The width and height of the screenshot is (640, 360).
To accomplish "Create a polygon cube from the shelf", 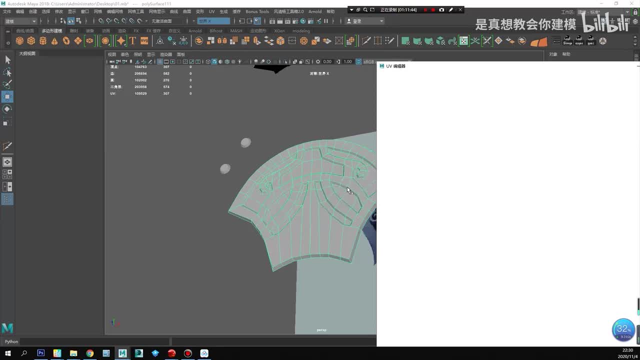I will tap(31, 41).
